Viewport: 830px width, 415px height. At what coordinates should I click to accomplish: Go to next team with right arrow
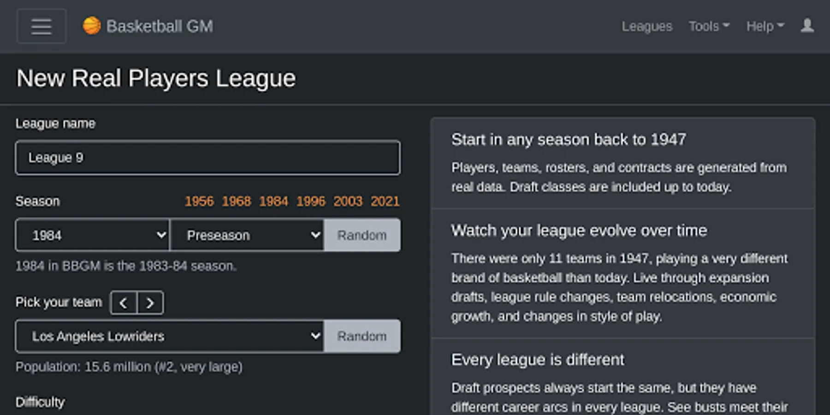click(x=150, y=303)
